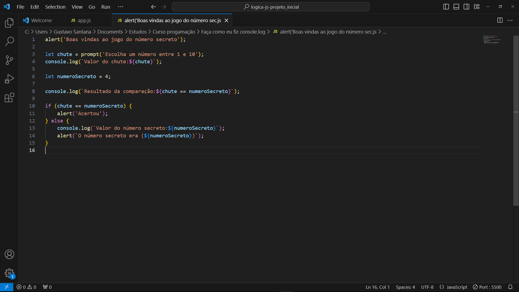Toggle the secondary side bar layout button
Screen dimensions: 519x292
466,7
